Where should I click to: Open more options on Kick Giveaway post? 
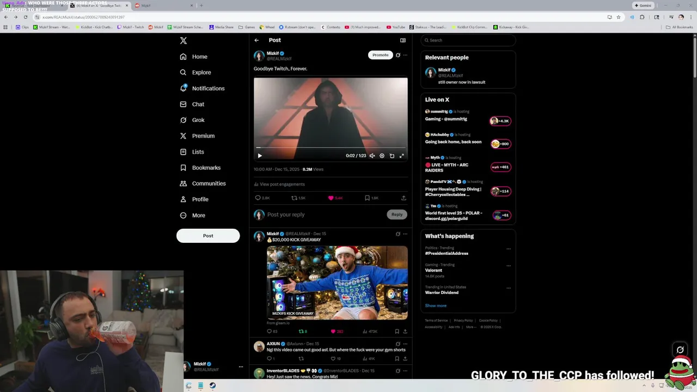(x=405, y=234)
